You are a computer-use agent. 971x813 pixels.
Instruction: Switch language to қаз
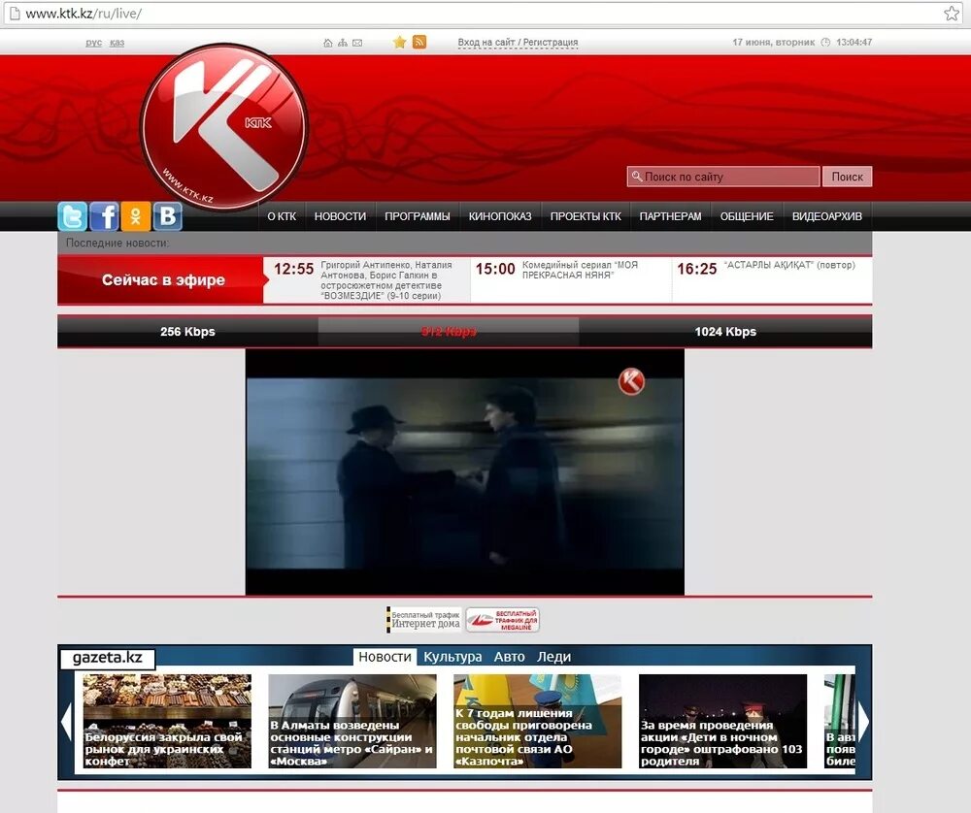(117, 42)
